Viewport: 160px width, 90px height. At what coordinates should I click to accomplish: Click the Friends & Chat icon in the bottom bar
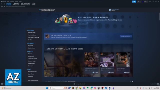coord(158,84)
